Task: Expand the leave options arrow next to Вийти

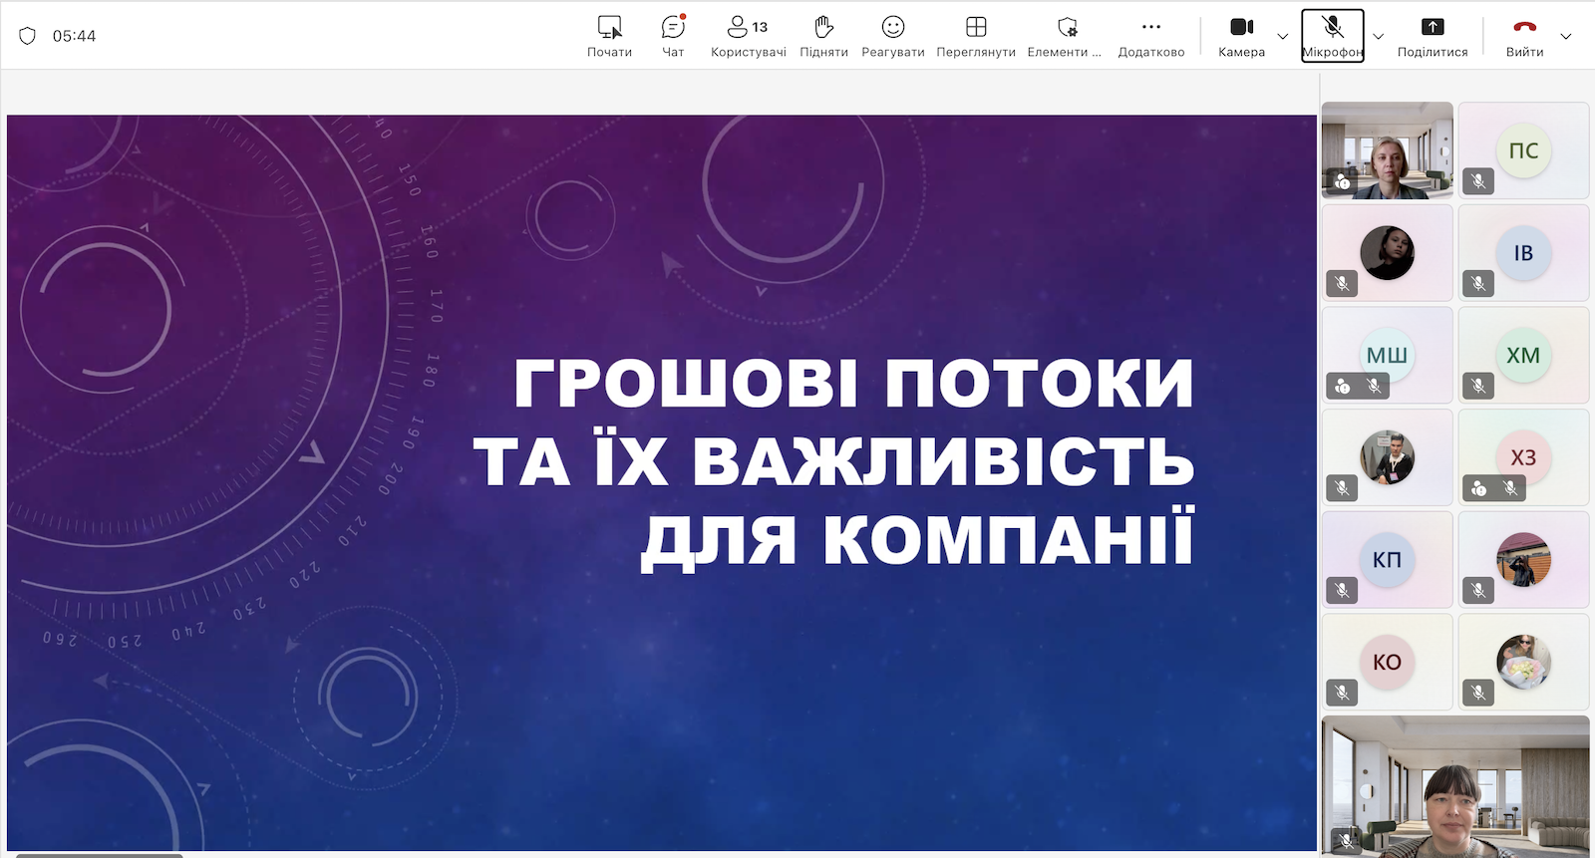Action: [x=1566, y=37]
